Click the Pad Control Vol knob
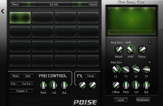The image size is (163, 106). pyautogui.click(x=54, y=85)
